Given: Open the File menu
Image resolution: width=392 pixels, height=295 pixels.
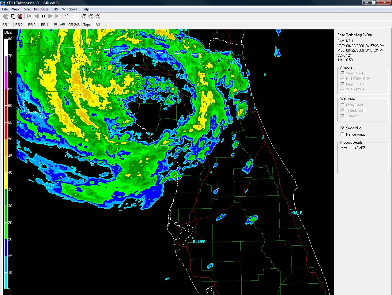Looking at the screenshot, I should tap(5, 9).
